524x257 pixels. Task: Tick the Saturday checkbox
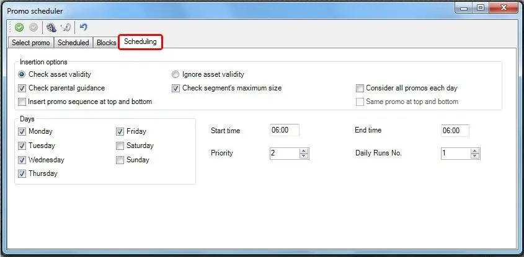click(x=120, y=146)
